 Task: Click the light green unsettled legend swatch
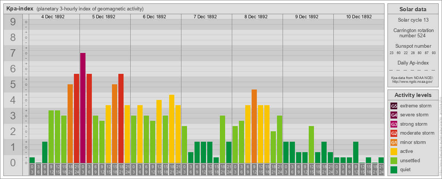(x=394, y=160)
